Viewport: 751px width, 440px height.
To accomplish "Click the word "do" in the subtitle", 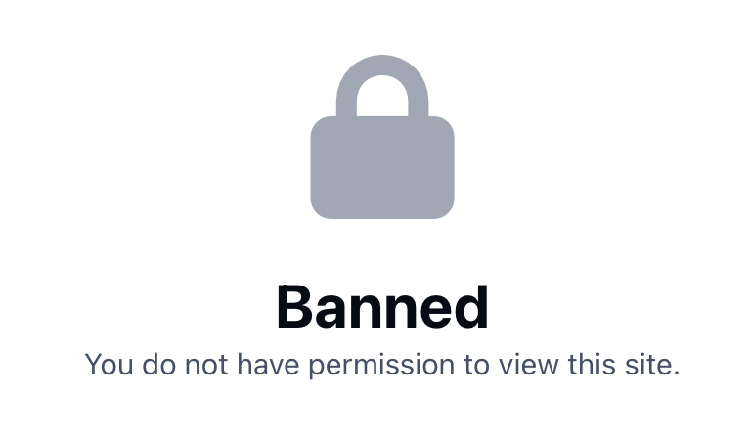I will click(159, 365).
